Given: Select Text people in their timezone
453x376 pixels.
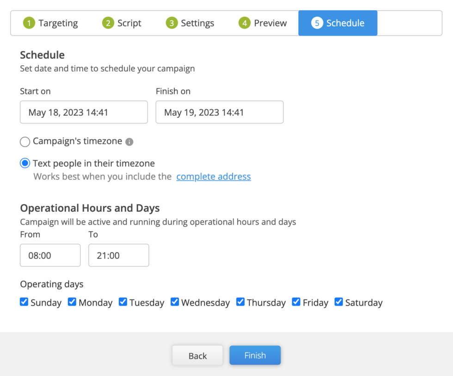Looking at the screenshot, I should coord(25,163).
